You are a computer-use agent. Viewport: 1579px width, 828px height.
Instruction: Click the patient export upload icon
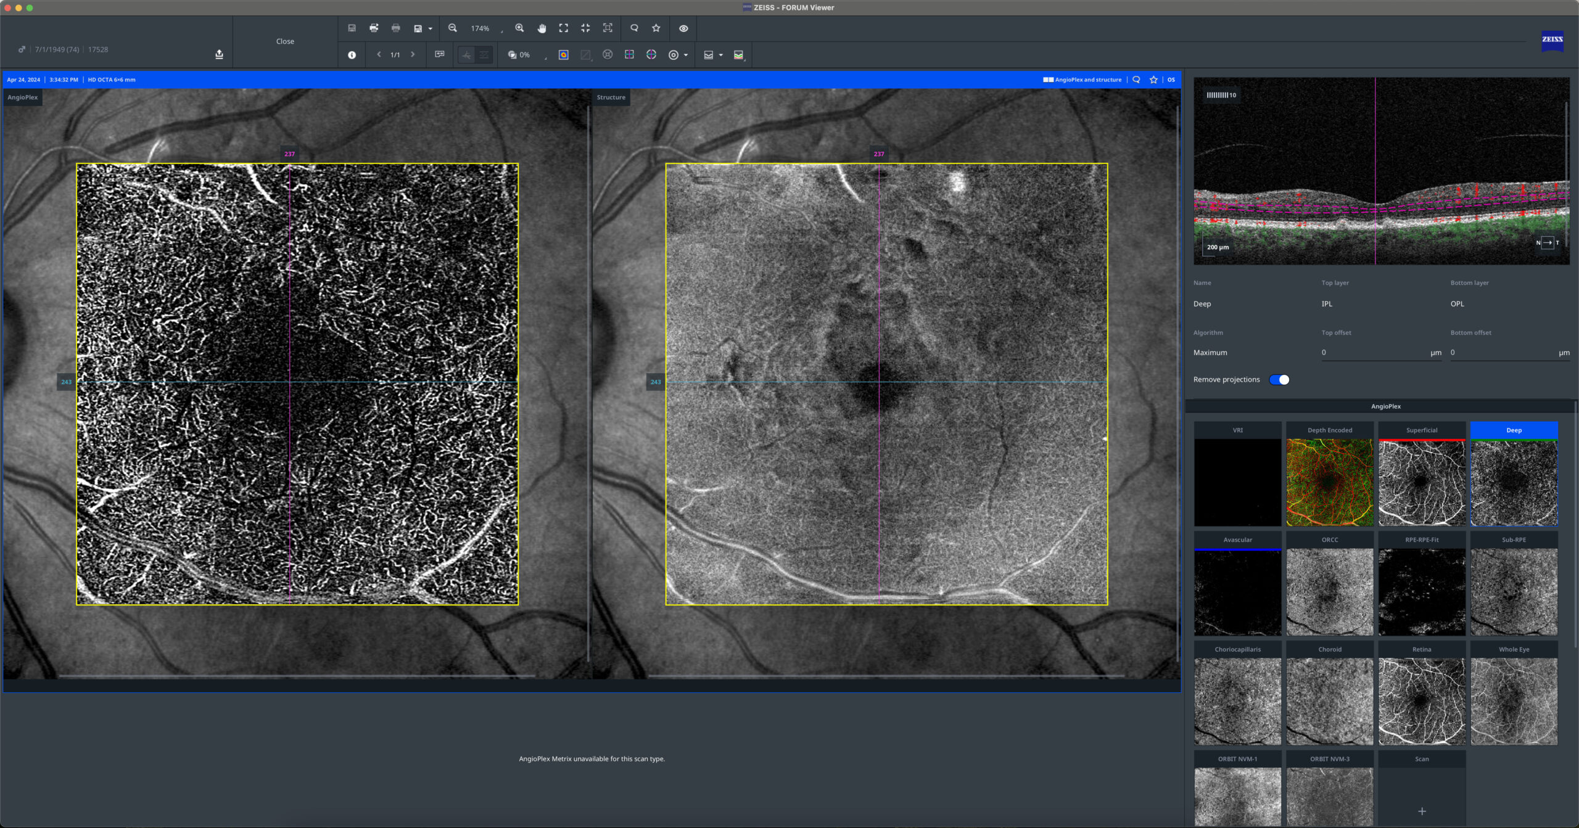tap(219, 54)
